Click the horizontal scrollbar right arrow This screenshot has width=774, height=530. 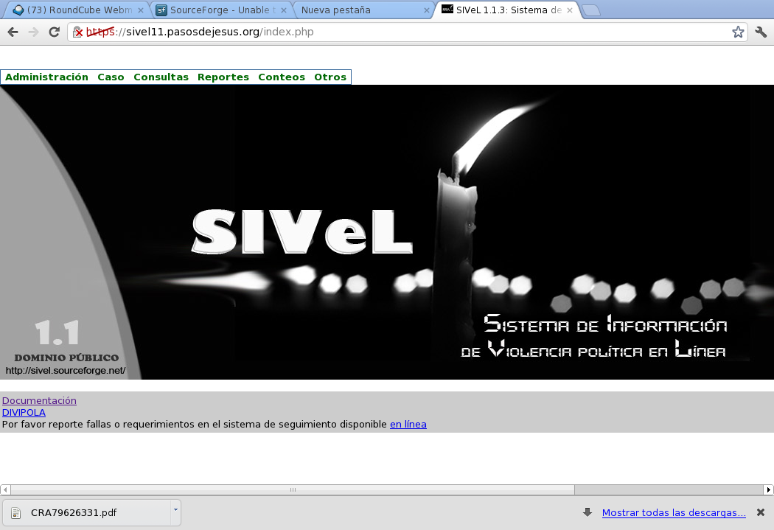click(769, 489)
